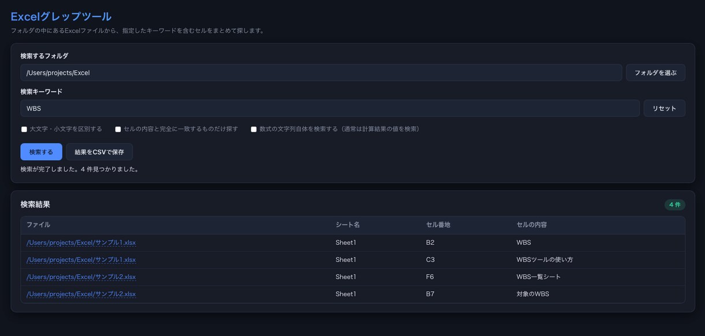Click the 検索キーワード label
The width and height of the screenshot is (705, 336).
click(x=41, y=92)
